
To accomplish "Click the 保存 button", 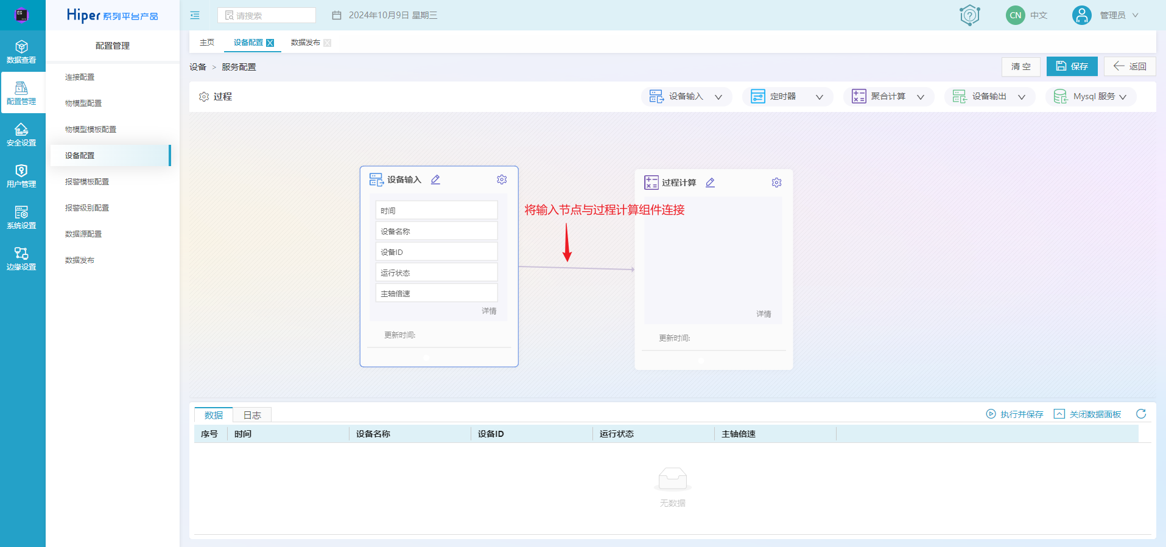I will pyautogui.click(x=1072, y=66).
